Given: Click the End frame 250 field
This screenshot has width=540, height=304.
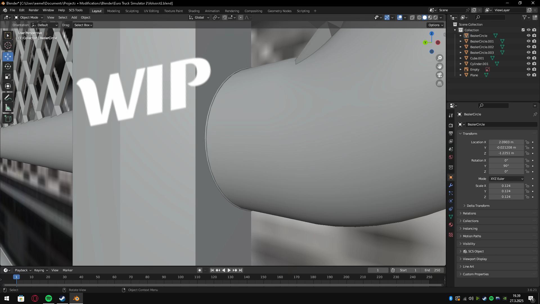Looking at the screenshot, I should [x=433, y=270].
